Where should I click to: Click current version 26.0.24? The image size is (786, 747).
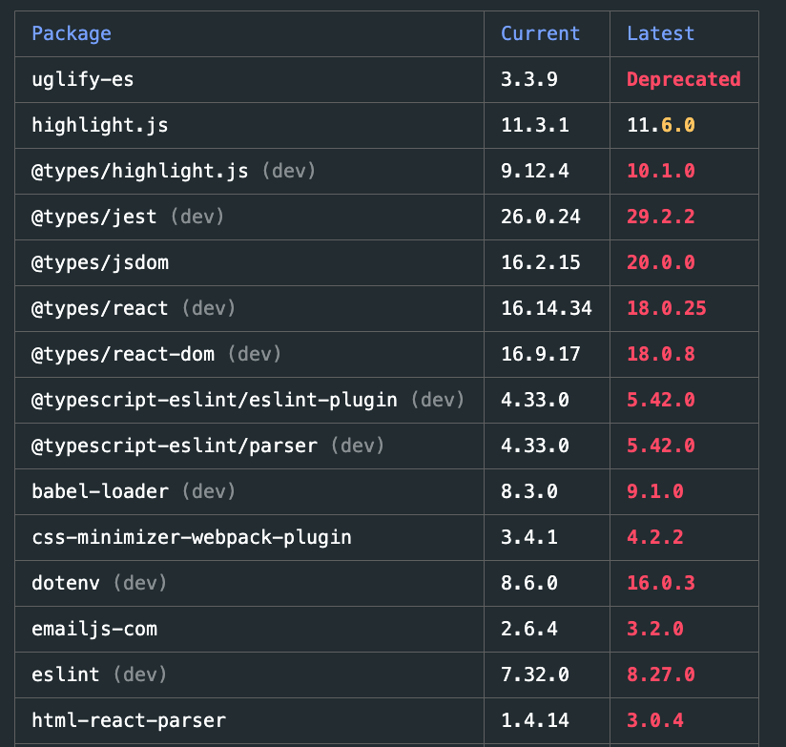point(540,217)
